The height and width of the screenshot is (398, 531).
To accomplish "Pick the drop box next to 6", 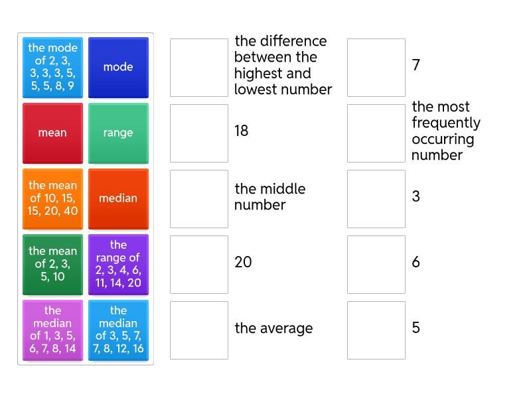I will (376, 265).
